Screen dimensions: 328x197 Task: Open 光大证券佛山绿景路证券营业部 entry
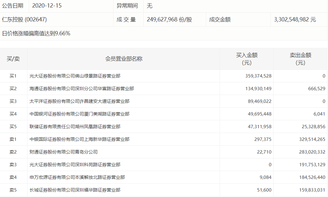point(75,76)
